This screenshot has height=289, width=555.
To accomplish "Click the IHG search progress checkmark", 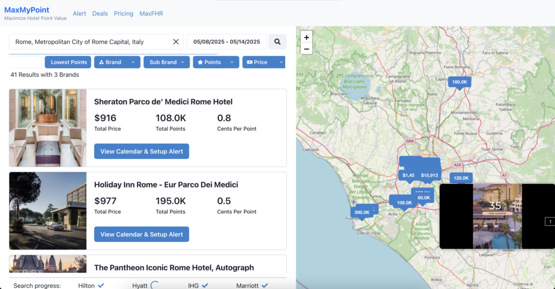I will 205,285.
